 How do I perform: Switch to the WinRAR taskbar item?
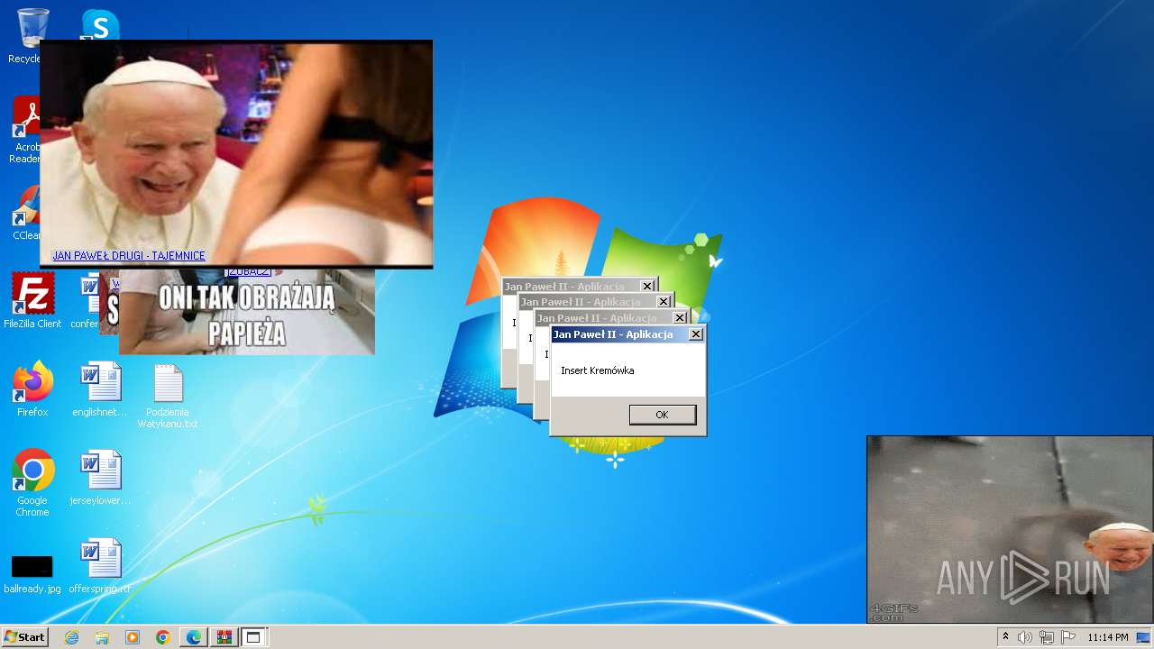pos(224,637)
